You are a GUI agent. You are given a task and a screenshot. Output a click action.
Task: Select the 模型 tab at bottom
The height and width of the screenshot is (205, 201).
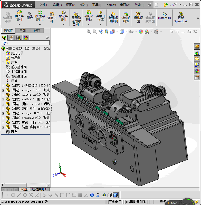point(24,189)
